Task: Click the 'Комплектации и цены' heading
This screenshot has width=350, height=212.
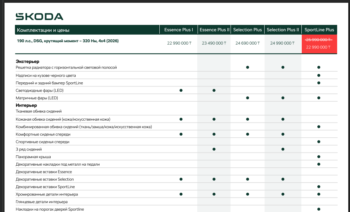Action: [43, 30]
